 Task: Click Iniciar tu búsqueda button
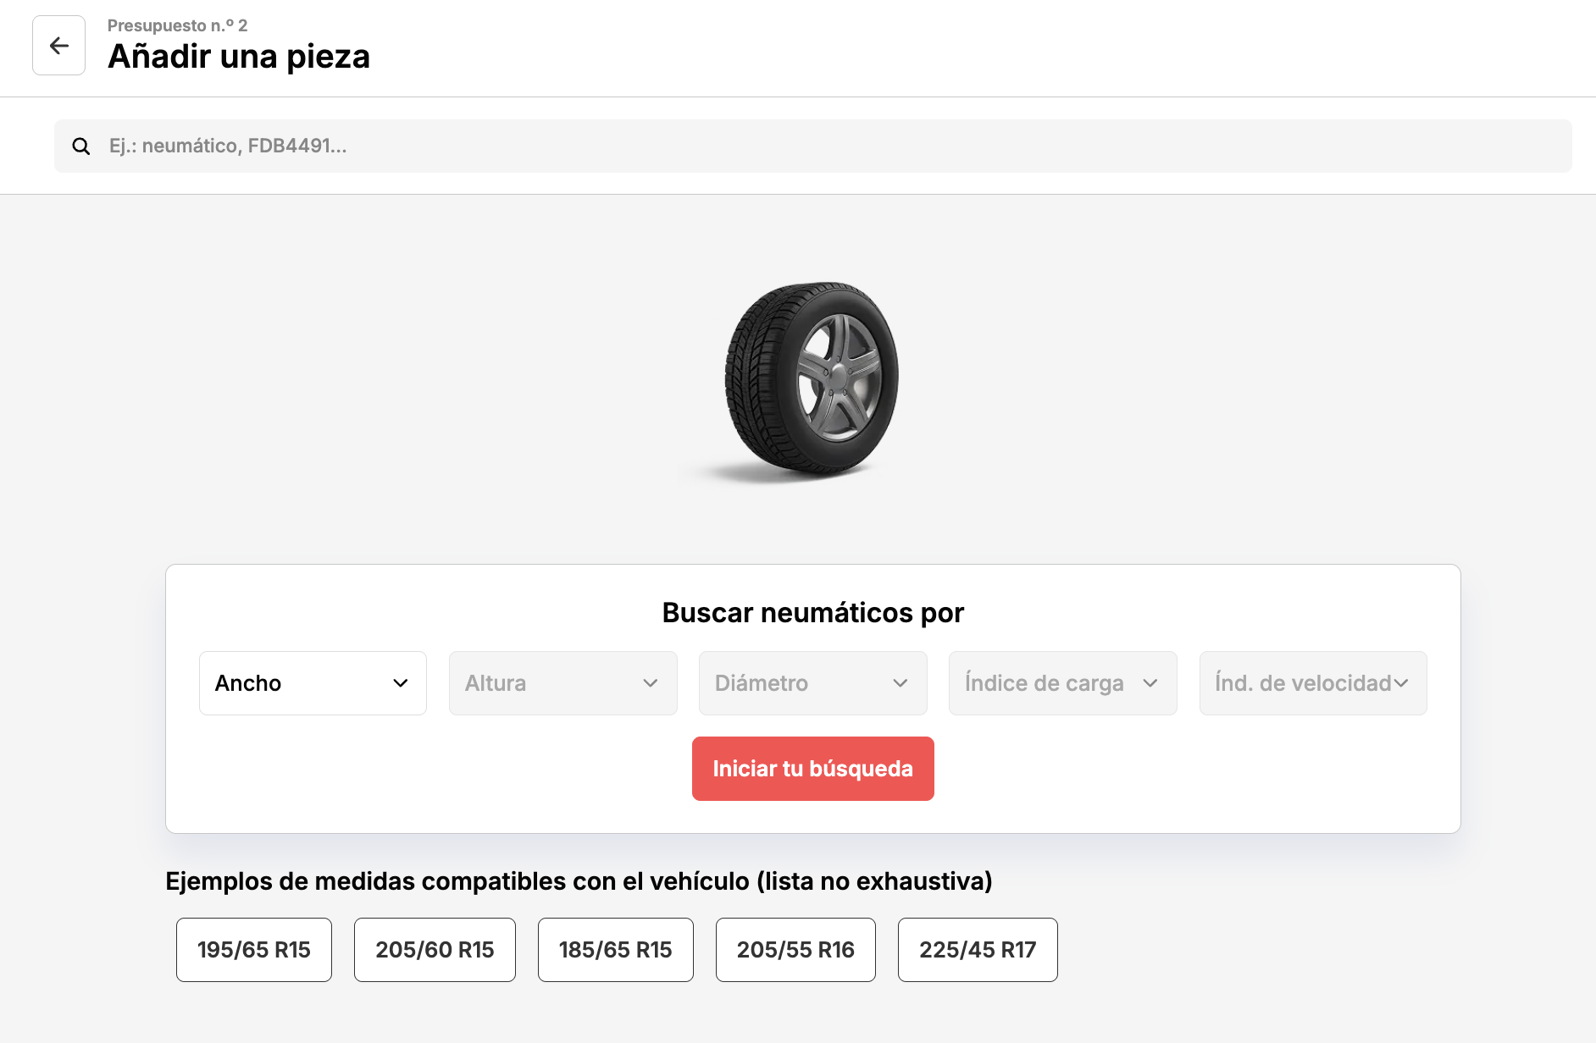813,769
